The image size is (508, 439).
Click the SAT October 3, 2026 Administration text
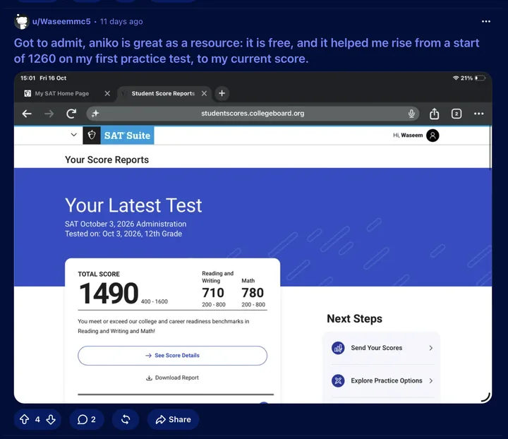pyautogui.click(x=126, y=224)
